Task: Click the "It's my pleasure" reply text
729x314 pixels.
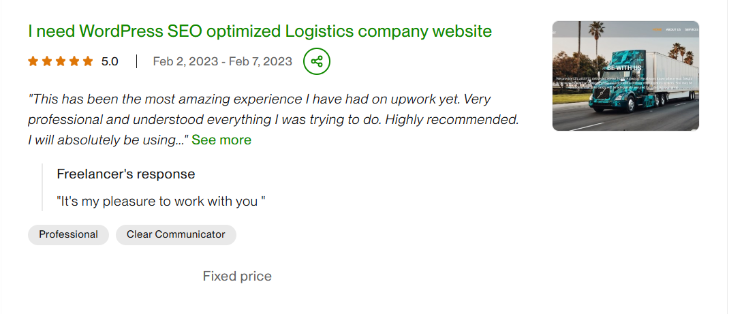Action: pyautogui.click(x=161, y=201)
